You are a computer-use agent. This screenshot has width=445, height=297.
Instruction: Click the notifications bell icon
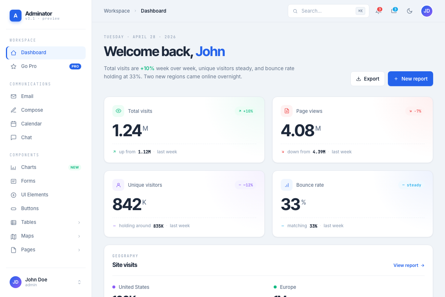[x=378, y=11]
